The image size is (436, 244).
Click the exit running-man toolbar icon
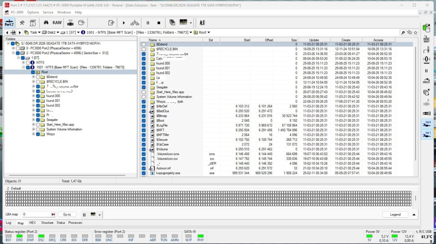pyautogui.click(x=202, y=23)
